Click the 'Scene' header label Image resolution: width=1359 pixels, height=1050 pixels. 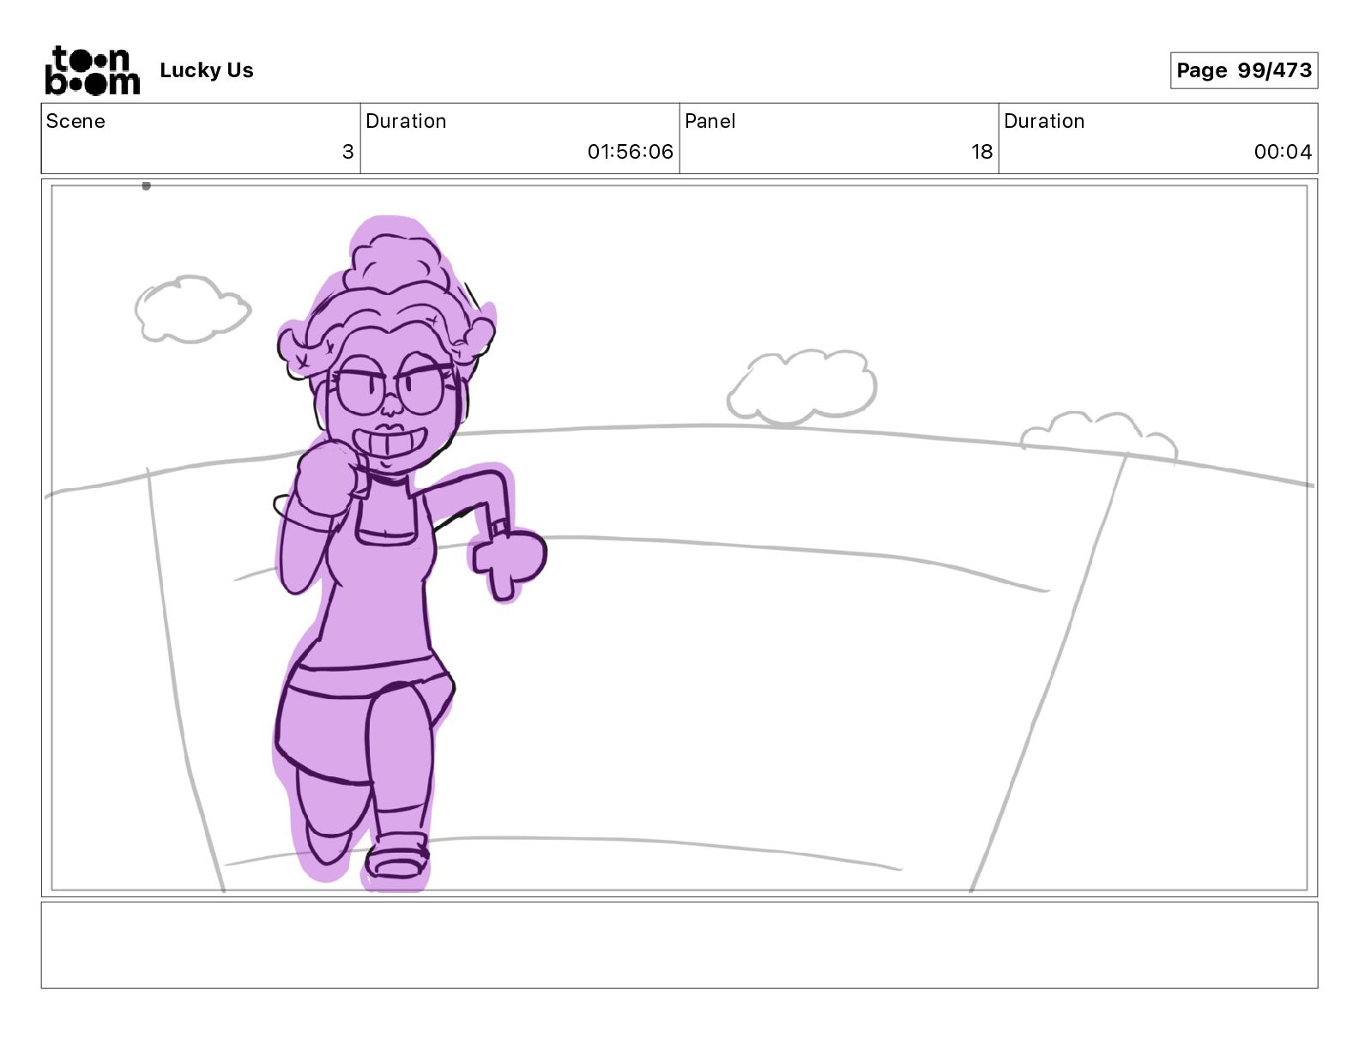tap(75, 121)
